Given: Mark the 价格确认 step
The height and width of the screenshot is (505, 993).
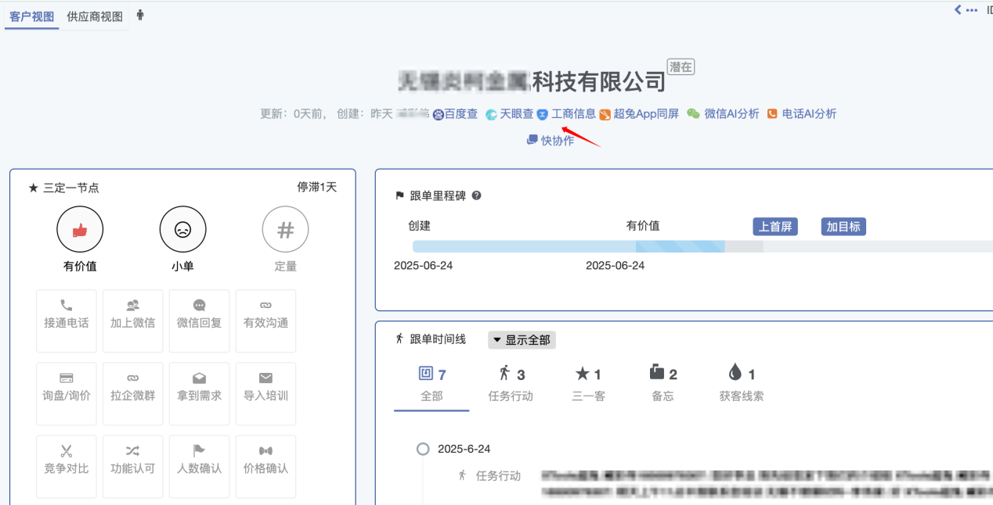Looking at the screenshot, I should (266, 467).
